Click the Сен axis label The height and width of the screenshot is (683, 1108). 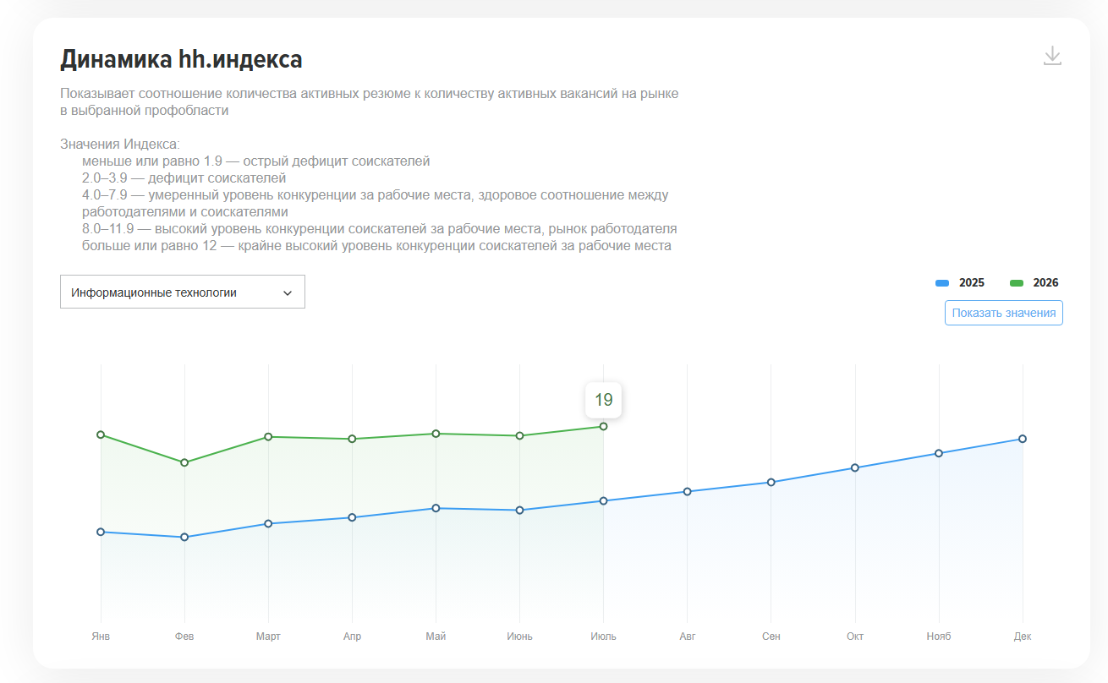(x=771, y=637)
